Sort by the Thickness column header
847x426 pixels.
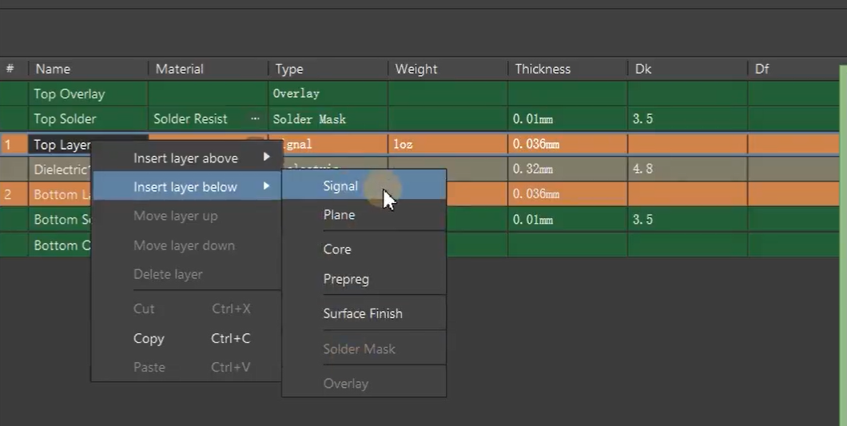click(x=543, y=69)
